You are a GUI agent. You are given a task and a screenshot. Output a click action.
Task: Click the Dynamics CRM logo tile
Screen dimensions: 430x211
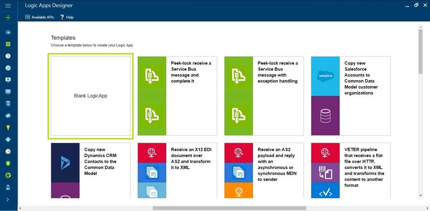click(x=65, y=162)
